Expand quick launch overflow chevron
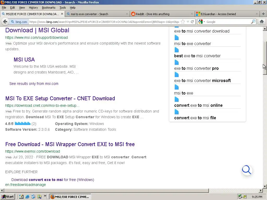Image resolution: width=267 pixels, height=200 pixels. tap(45, 196)
